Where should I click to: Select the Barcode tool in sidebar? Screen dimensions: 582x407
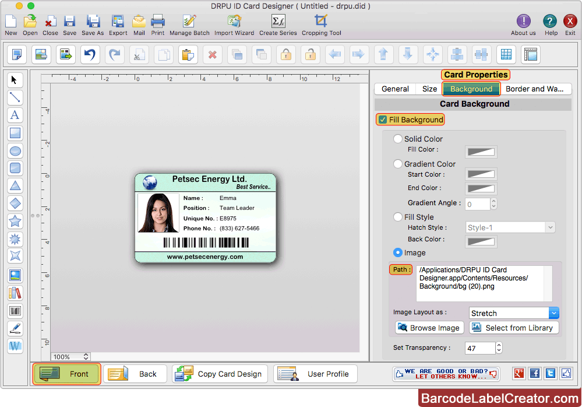(x=15, y=311)
